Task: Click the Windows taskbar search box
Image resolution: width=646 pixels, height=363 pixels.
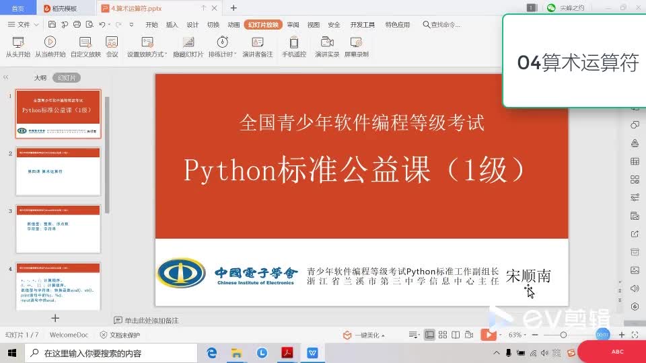Action: (x=111, y=353)
